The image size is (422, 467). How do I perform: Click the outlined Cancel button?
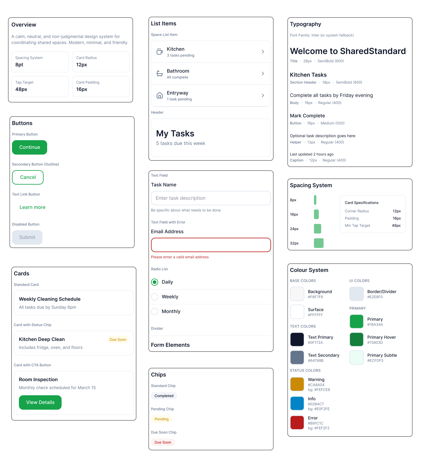pos(28,177)
